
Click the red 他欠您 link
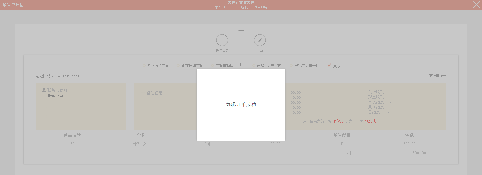tap(338, 121)
